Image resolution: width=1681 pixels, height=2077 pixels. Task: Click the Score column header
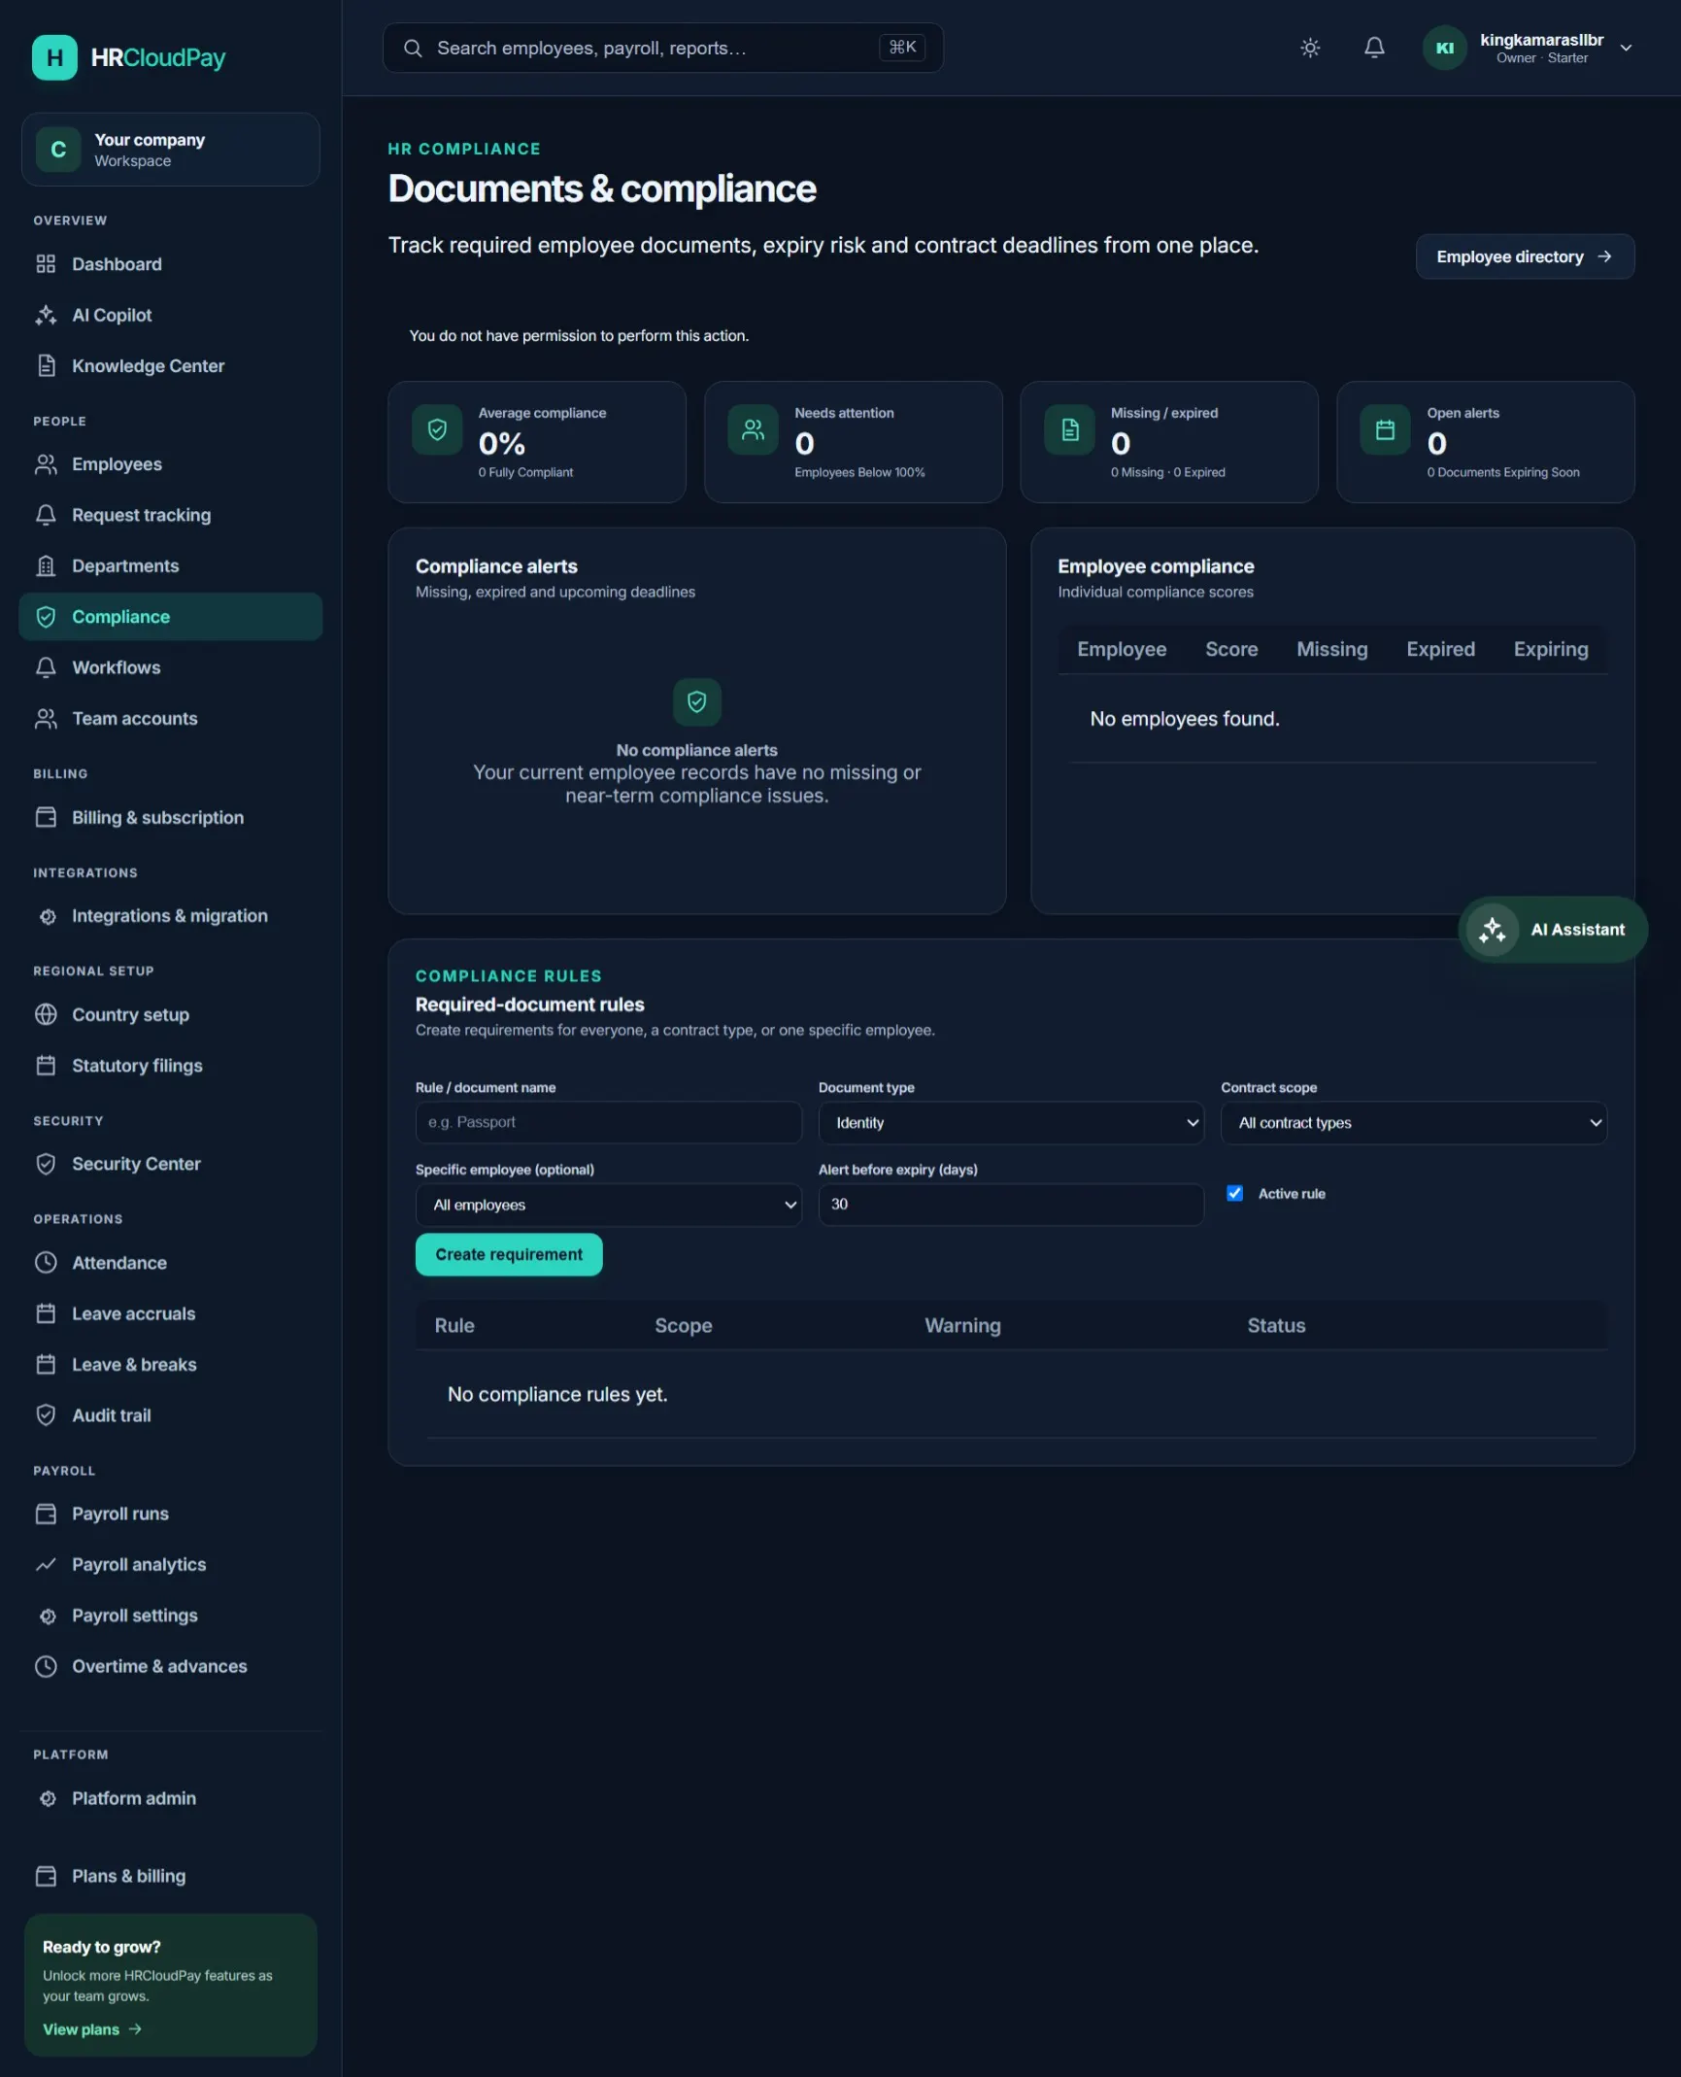[1231, 649]
